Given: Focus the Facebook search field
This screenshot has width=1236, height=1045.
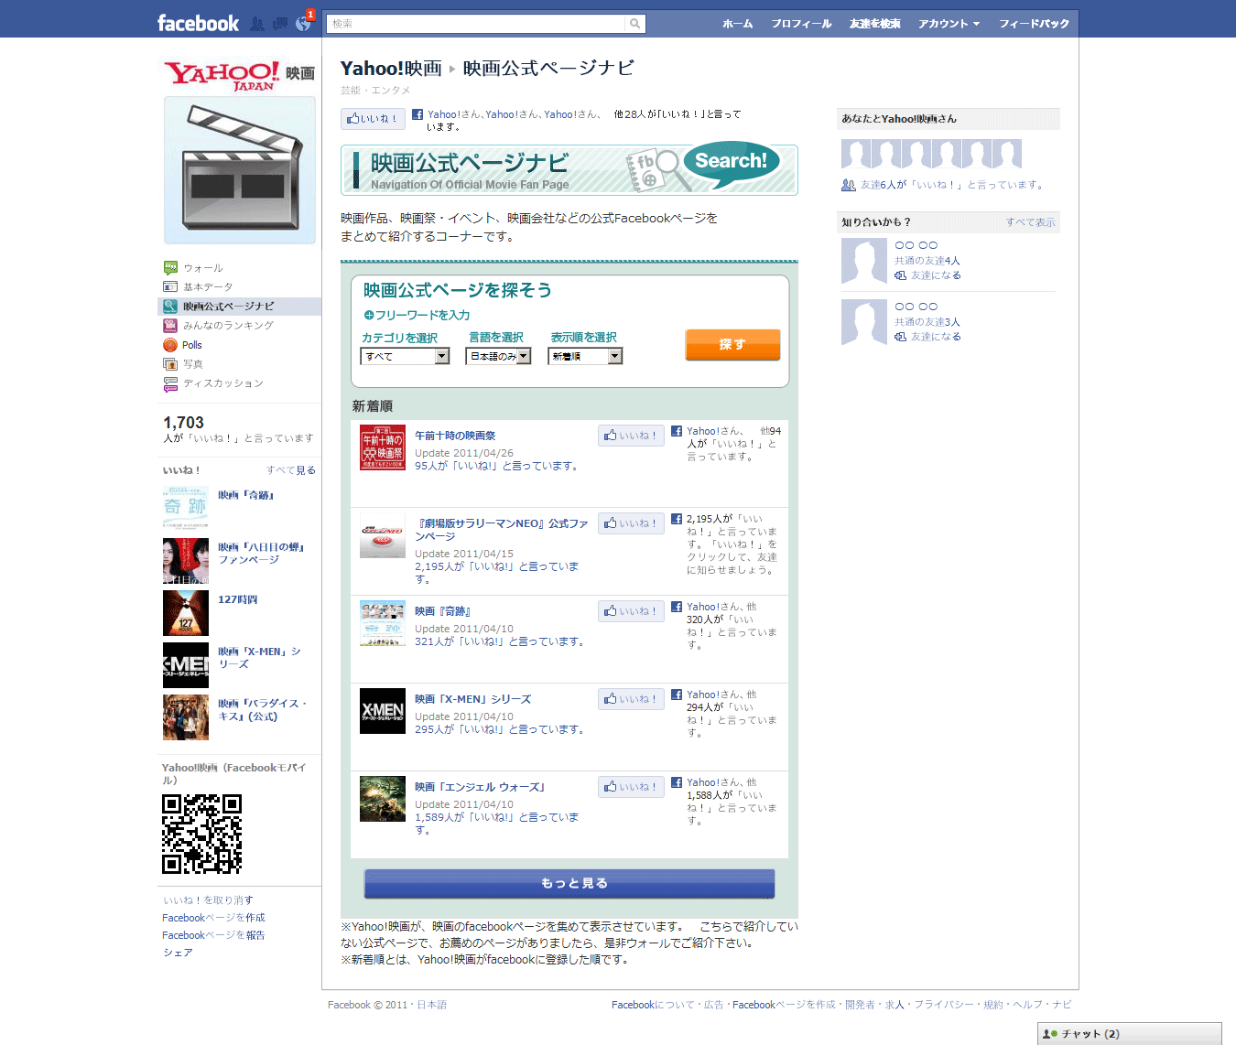Looking at the screenshot, I should [475, 24].
